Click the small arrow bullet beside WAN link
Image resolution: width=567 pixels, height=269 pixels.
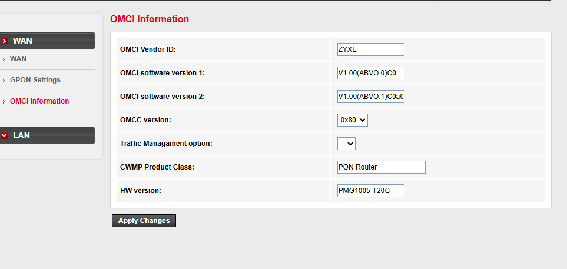pyautogui.click(x=4, y=59)
